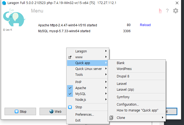Screen dimensions: 184x125
Task: Click the Laragon elephant logo
Action: pyautogui.click(x=14, y=18)
